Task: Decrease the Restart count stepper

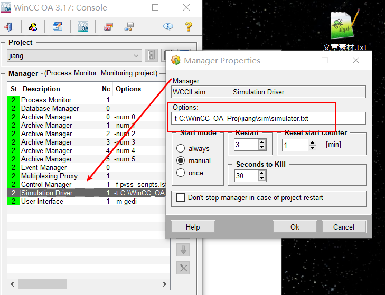Action: [x=262, y=147]
